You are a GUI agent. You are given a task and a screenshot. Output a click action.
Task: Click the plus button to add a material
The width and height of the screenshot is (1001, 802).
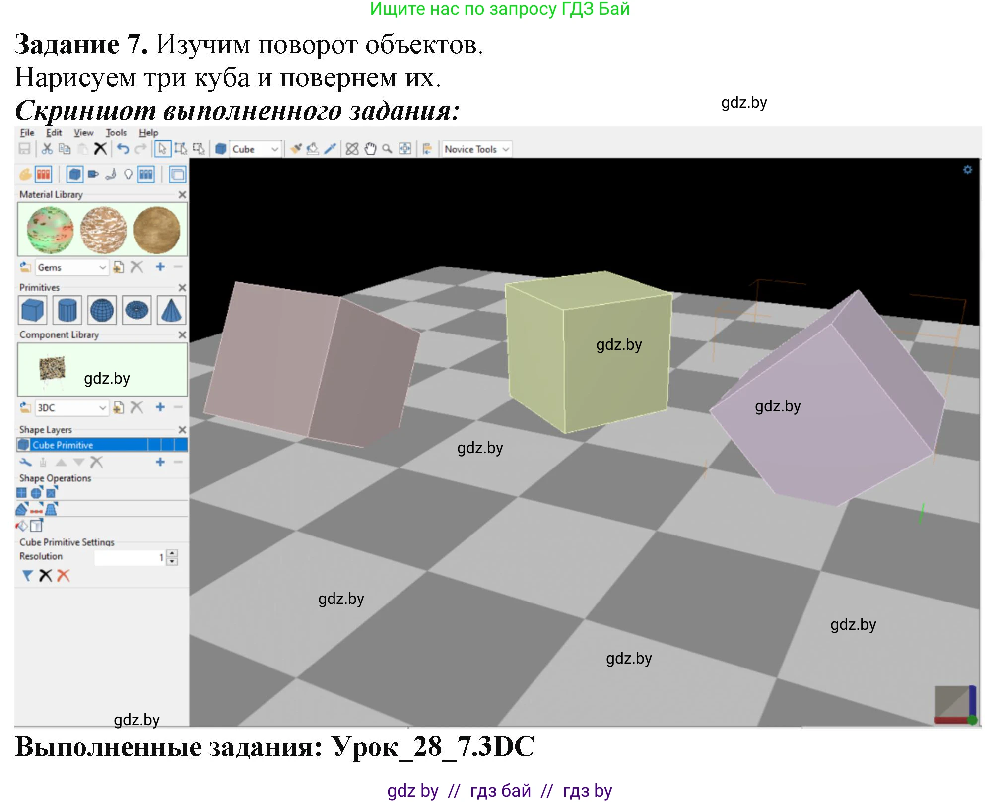[160, 267]
